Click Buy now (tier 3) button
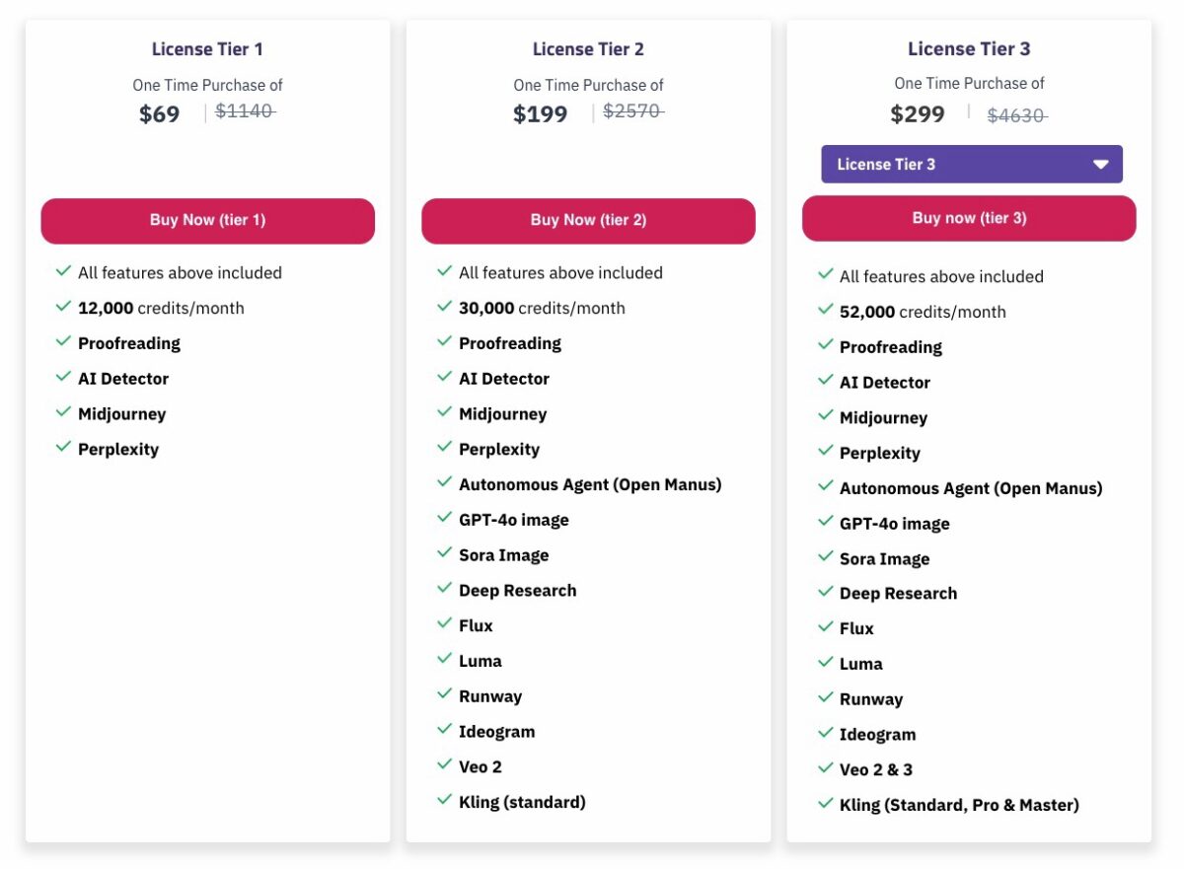 click(x=969, y=218)
